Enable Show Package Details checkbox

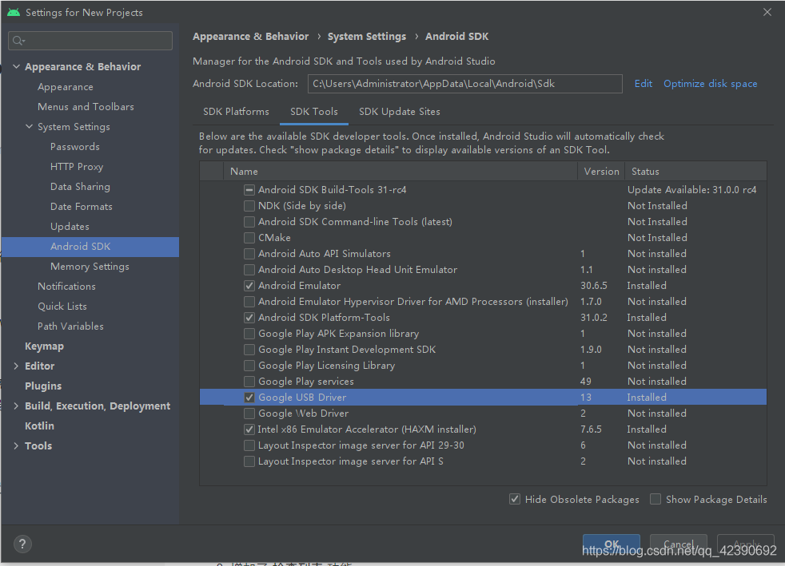[x=655, y=499]
